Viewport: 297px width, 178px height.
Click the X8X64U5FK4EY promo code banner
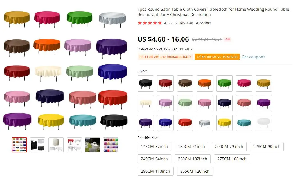coord(165,57)
